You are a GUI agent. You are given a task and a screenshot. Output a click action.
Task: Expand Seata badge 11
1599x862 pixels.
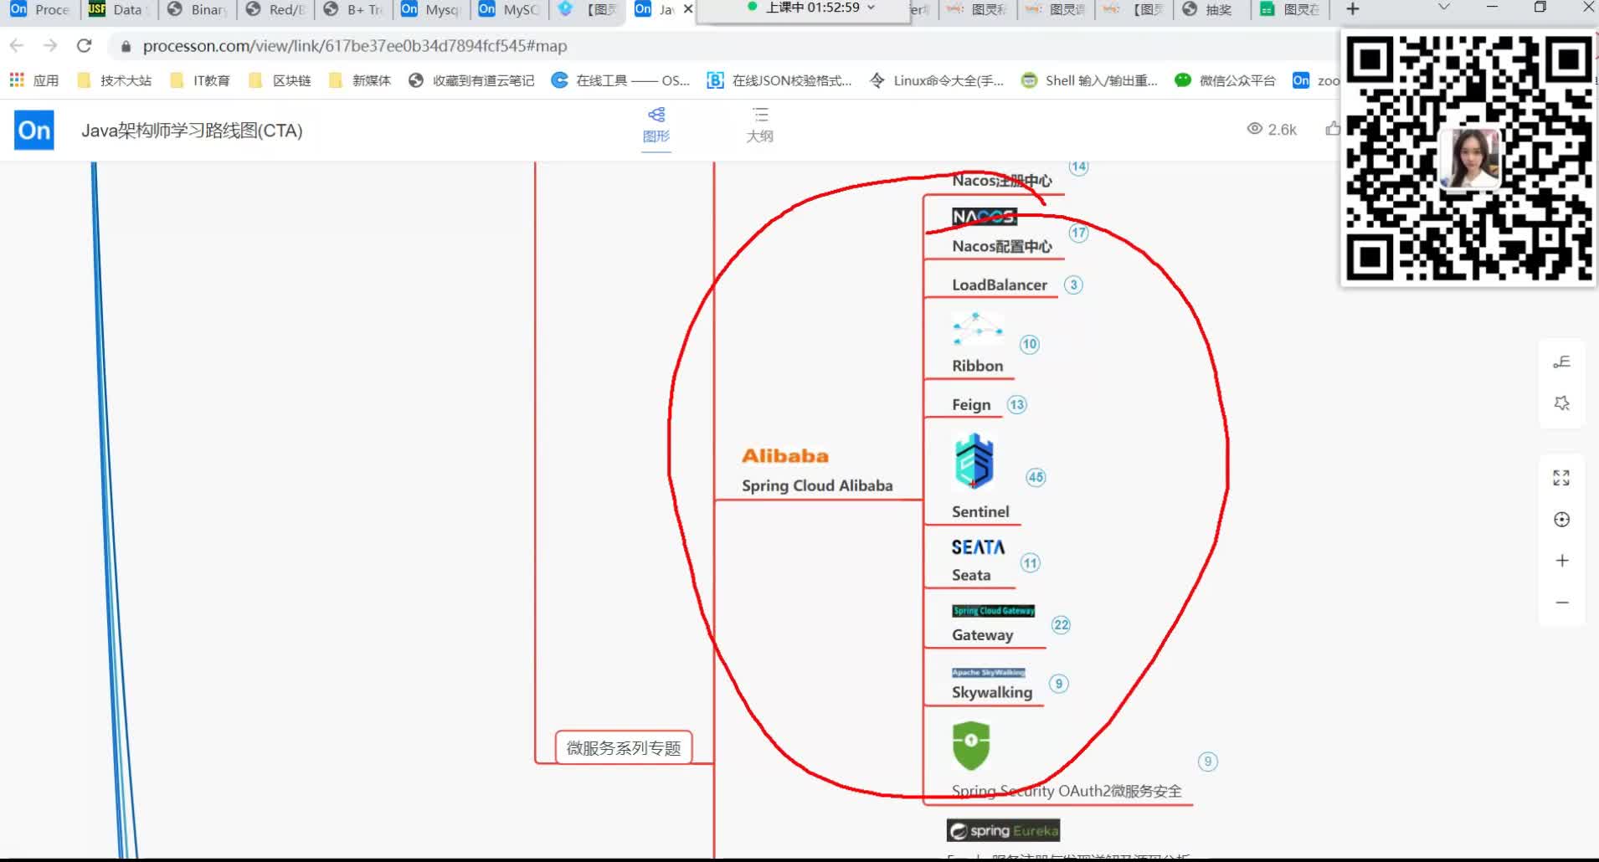coord(1030,563)
